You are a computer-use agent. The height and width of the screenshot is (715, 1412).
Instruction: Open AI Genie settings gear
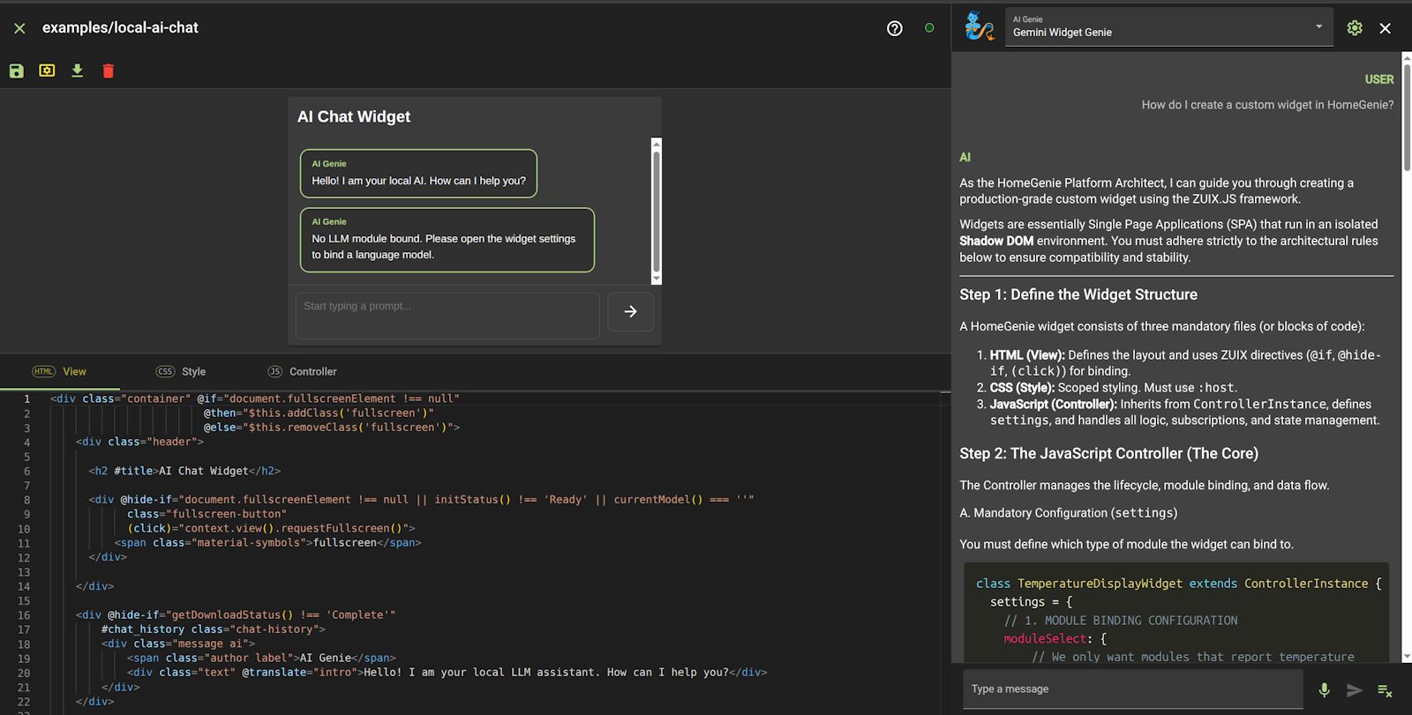[x=1354, y=28]
